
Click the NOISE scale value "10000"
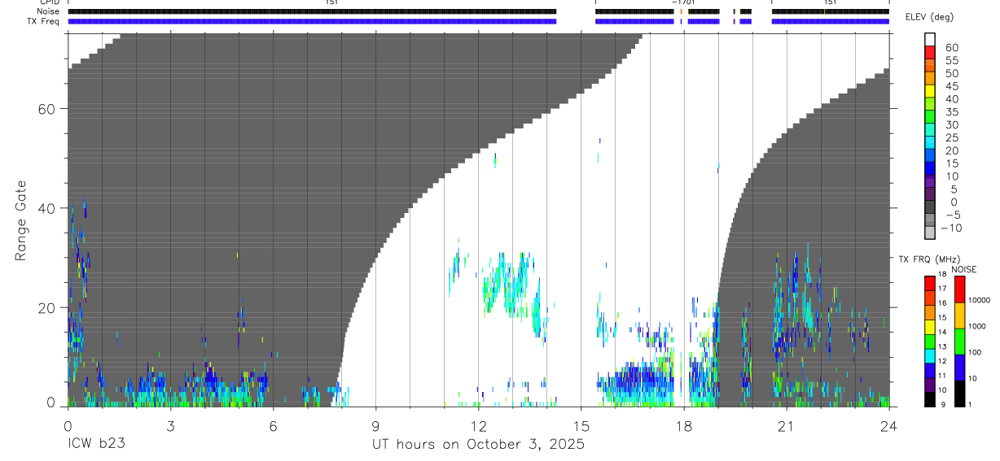[x=980, y=300]
